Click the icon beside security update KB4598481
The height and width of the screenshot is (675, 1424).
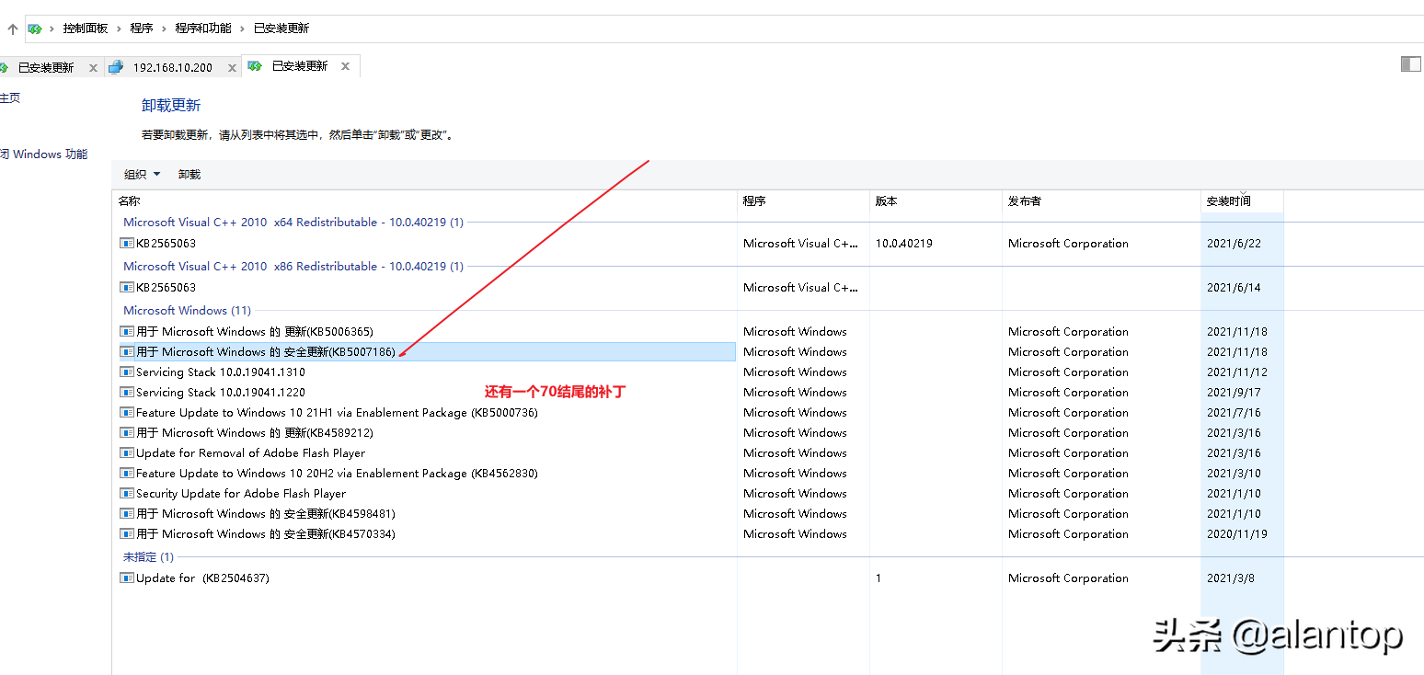pyautogui.click(x=127, y=514)
